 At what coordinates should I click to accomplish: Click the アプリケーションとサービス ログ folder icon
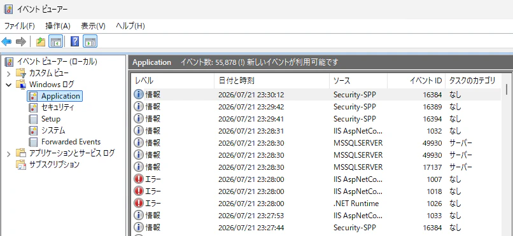pos(20,153)
